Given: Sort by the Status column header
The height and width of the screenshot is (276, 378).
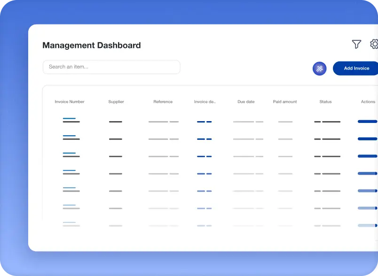Looking at the screenshot, I should [x=325, y=102].
